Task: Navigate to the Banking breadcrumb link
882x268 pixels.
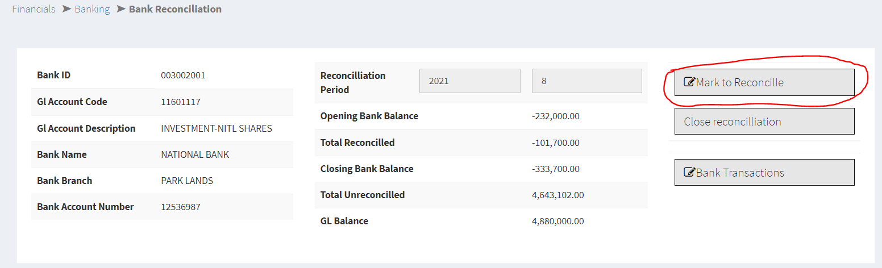Action: pos(92,9)
